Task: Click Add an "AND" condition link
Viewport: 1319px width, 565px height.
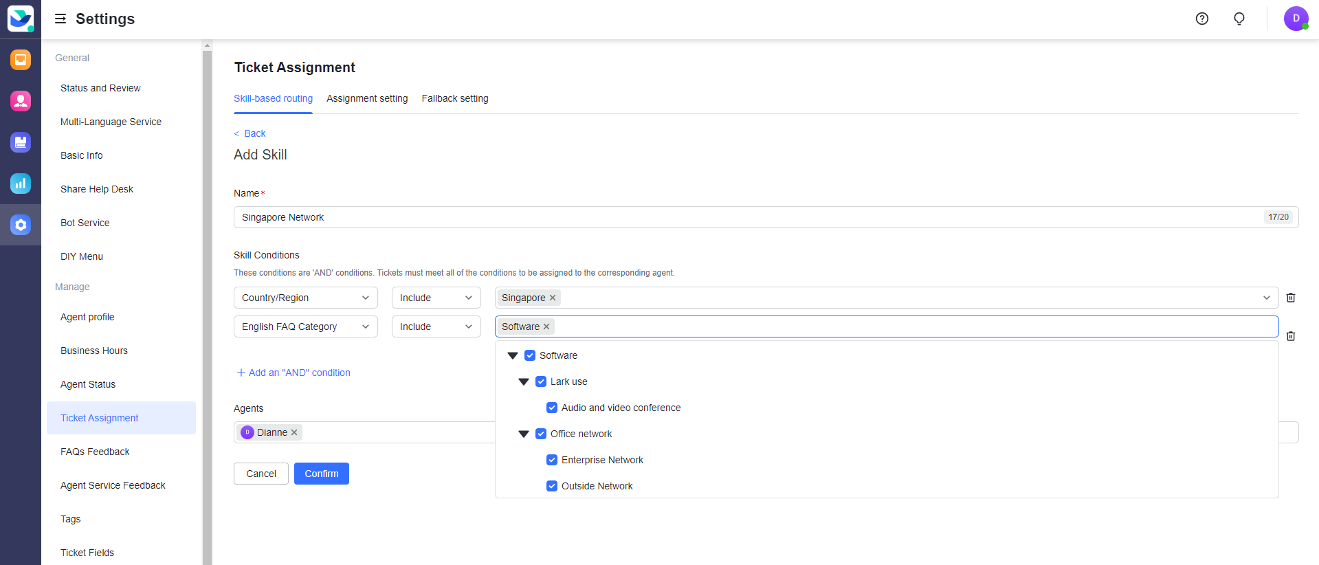Action: (x=293, y=373)
